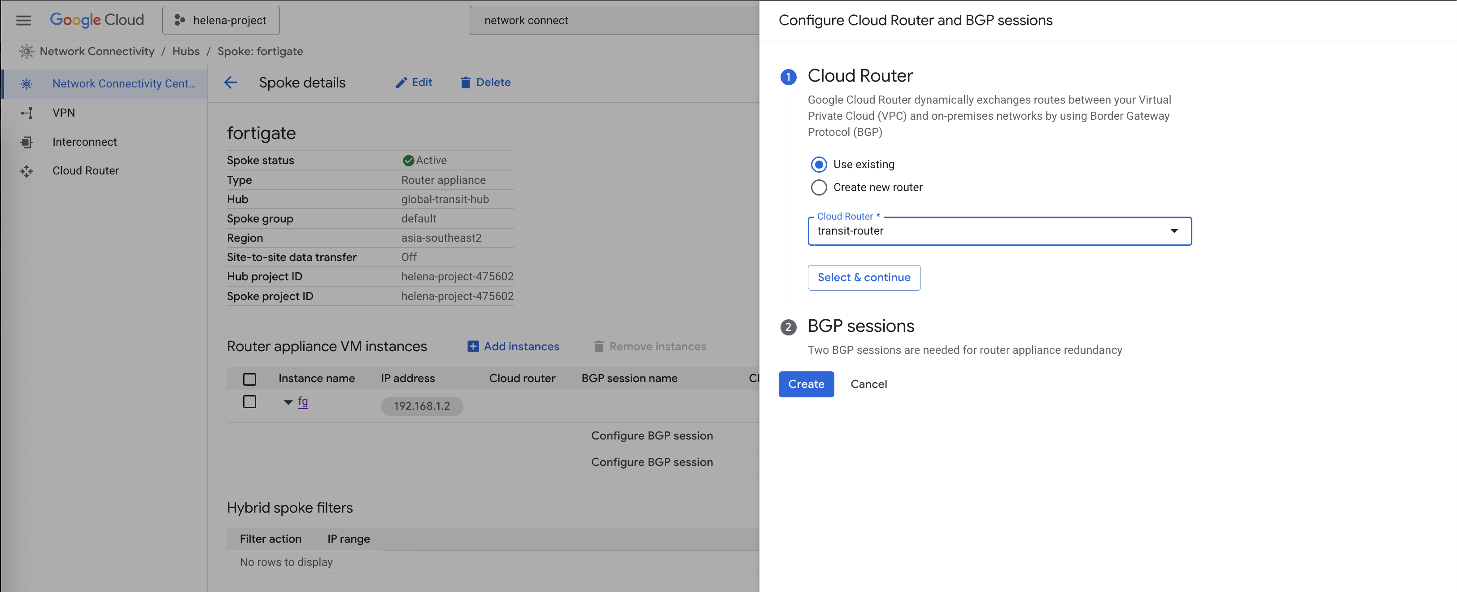The height and width of the screenshot is (592, 1457).
Task: Click the Hubs breadcrumb
Action: click(x=186, y=52)
